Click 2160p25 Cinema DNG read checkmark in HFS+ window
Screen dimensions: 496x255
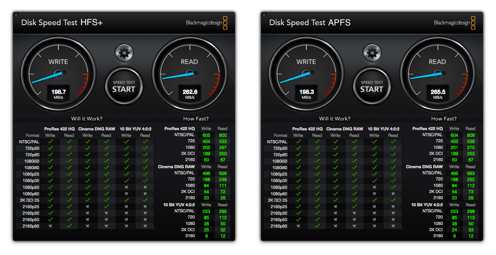pyautogui.click(x=106, y=207)
